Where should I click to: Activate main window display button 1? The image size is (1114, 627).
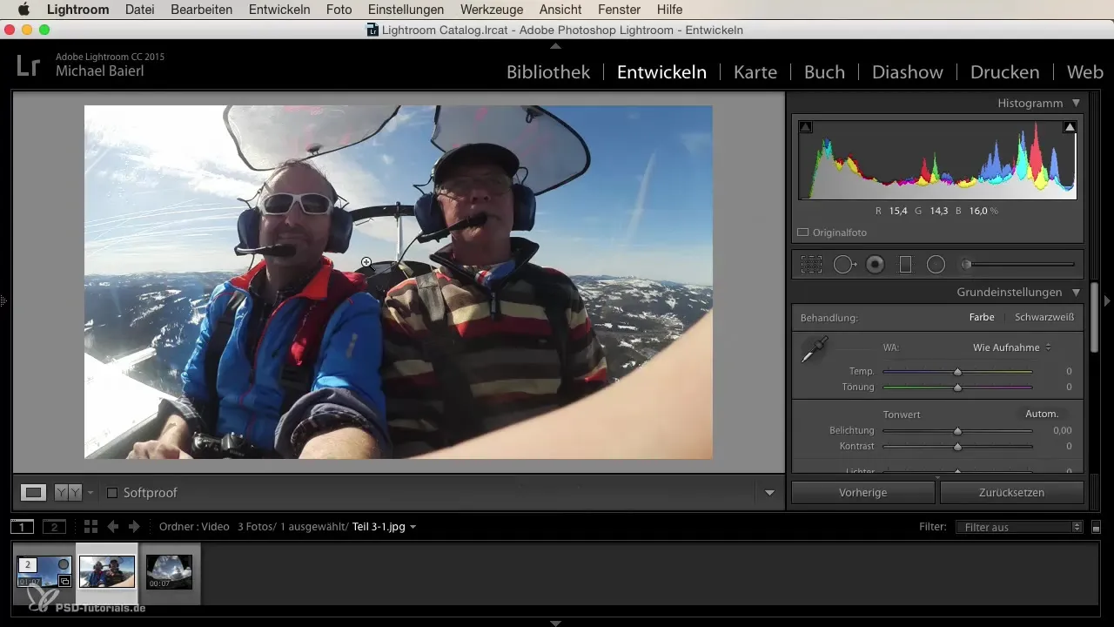[22, 527]
